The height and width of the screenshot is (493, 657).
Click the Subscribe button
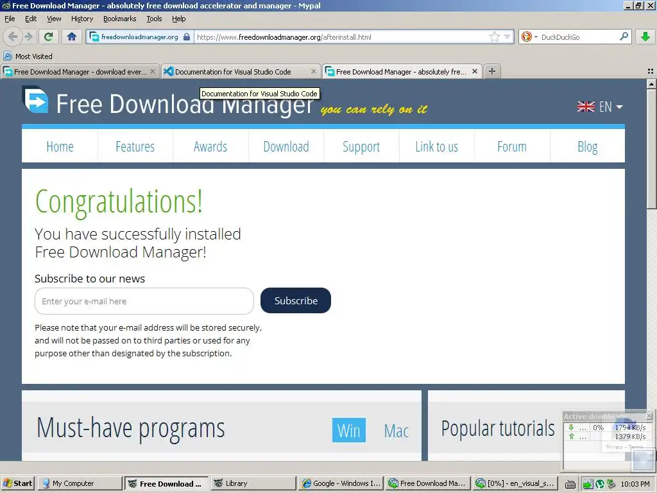click(x=296, y=300)
